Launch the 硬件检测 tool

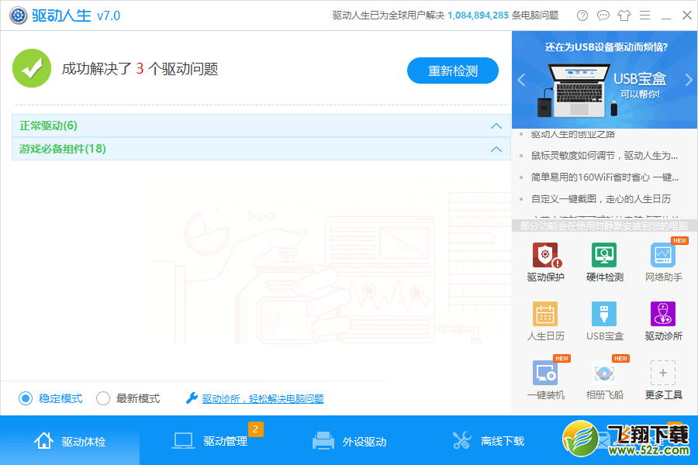(x=604, y=263)
